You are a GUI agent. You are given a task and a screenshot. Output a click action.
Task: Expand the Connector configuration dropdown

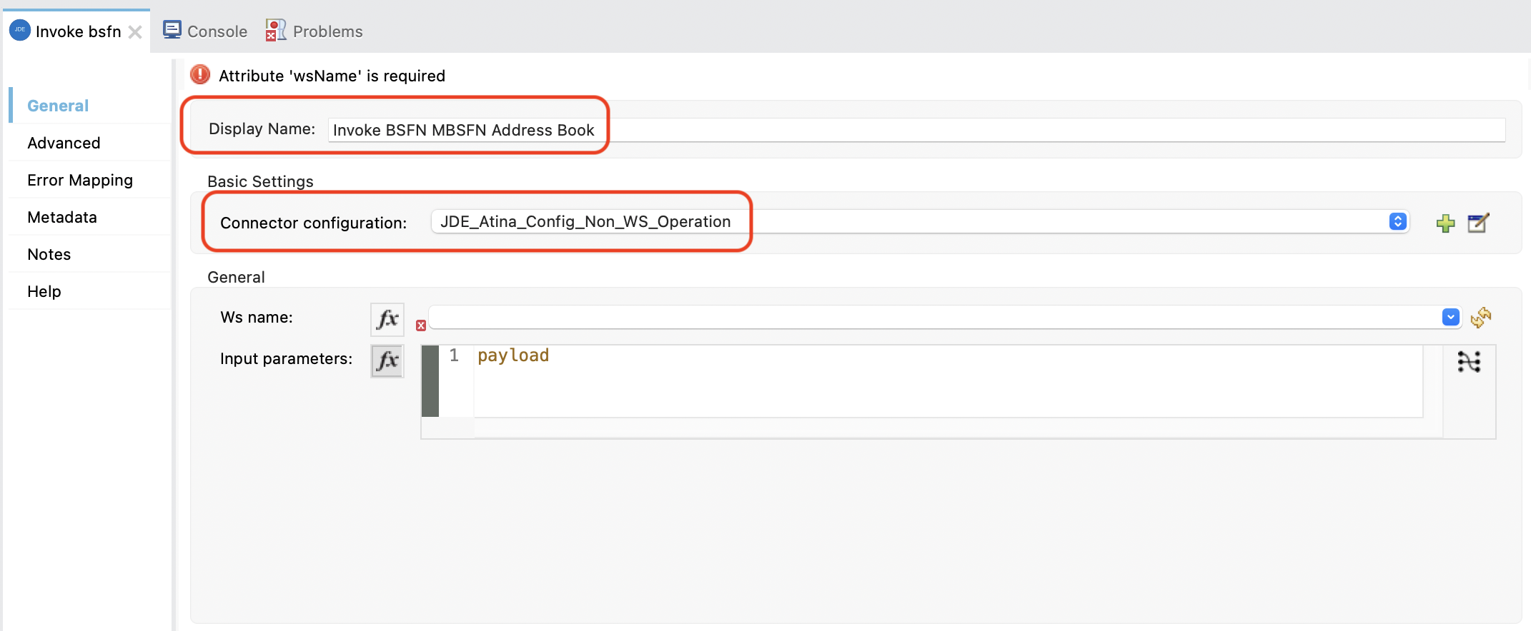1397,222
